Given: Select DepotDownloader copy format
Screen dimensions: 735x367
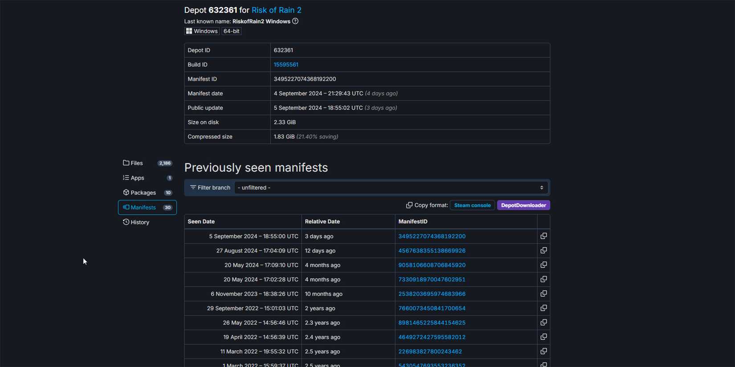Looking at the screenshot, I should 523,205.
